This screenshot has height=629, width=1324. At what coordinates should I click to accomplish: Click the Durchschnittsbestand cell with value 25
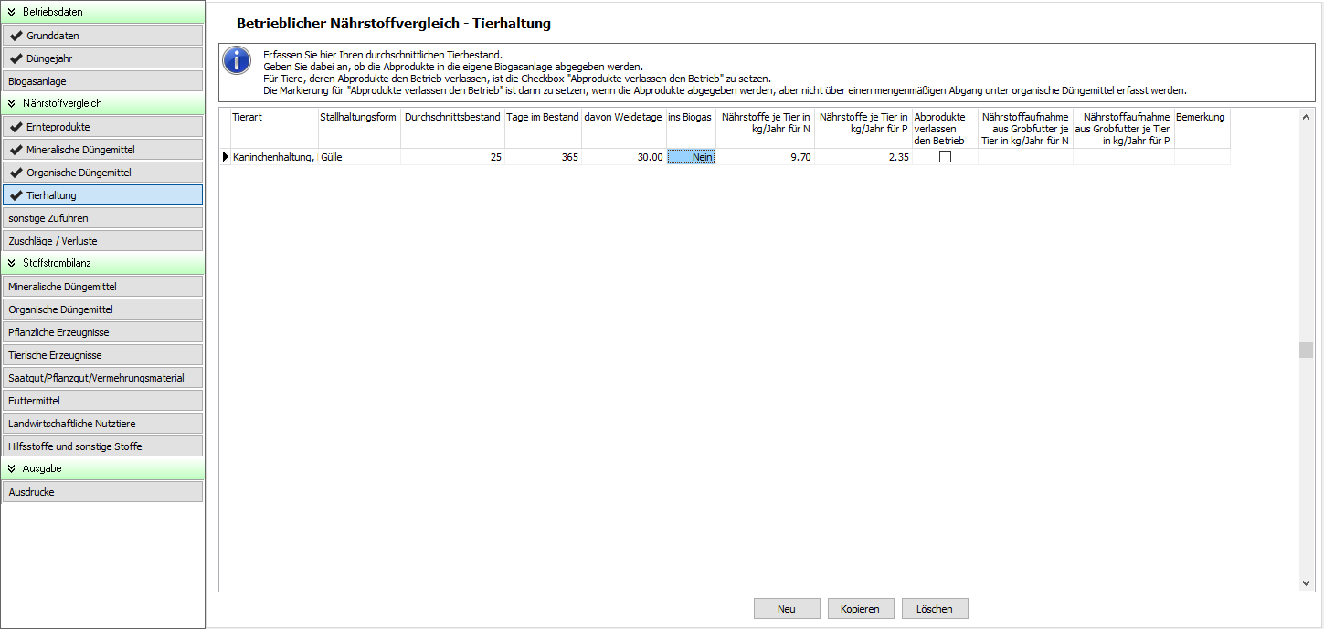[452, 157]
